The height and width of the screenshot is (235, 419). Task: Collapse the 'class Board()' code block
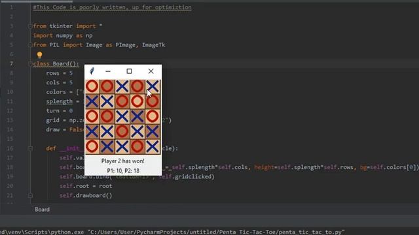[x=30, y=64]
